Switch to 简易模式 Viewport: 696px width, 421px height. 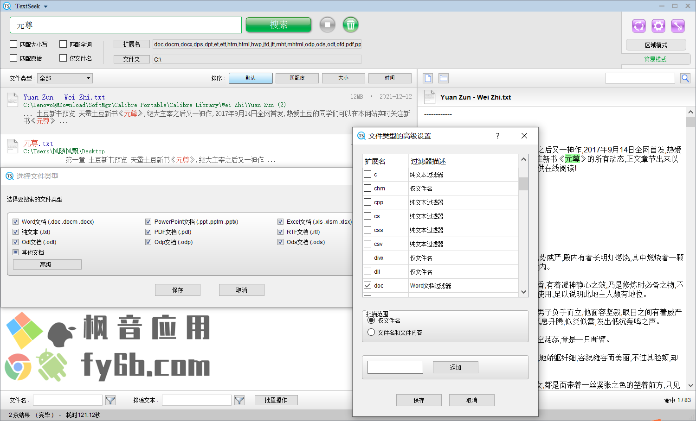tap(655, 59)
